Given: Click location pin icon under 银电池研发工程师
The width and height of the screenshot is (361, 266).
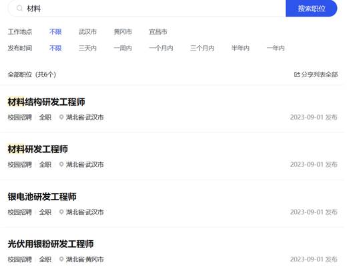Looking at the screenshot, I should (x=61, y=212).
